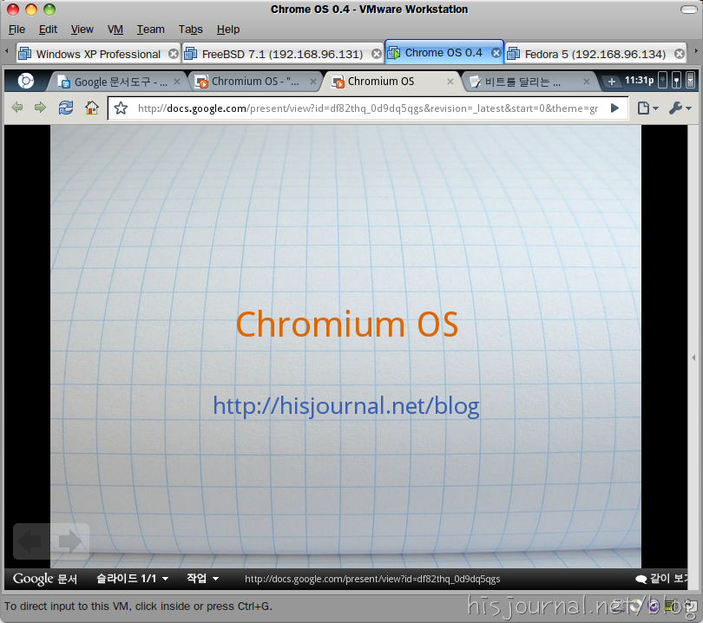
Task: Open the Help menu in VMware
Action: click(x=228, y=30)
